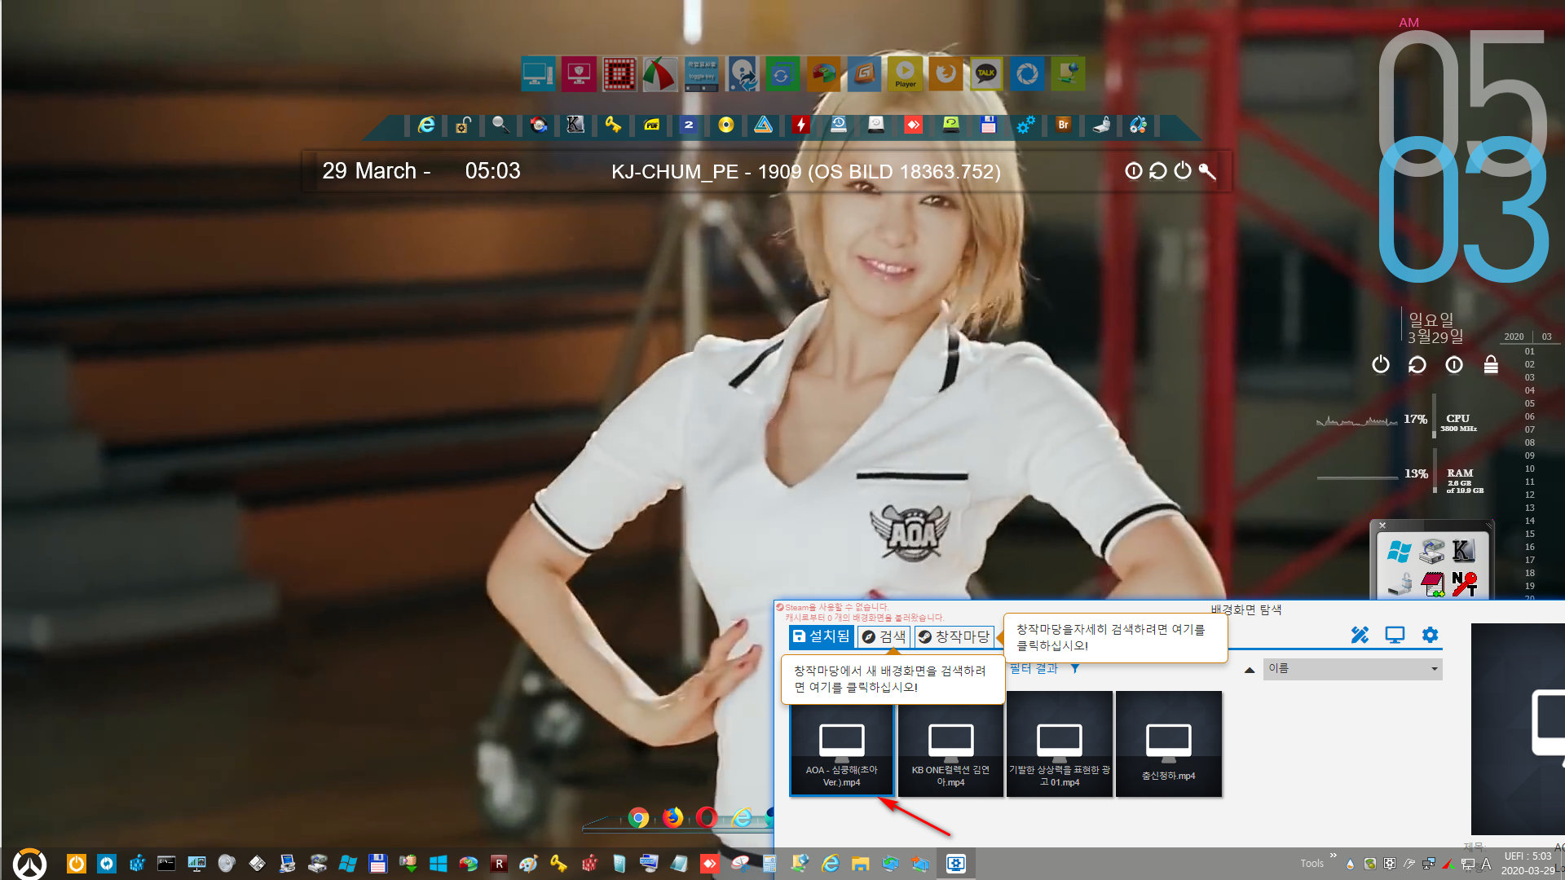This screenshot has height=880, width=1565.
Task: Close the small launcher panel with X
Action: 1382,526
